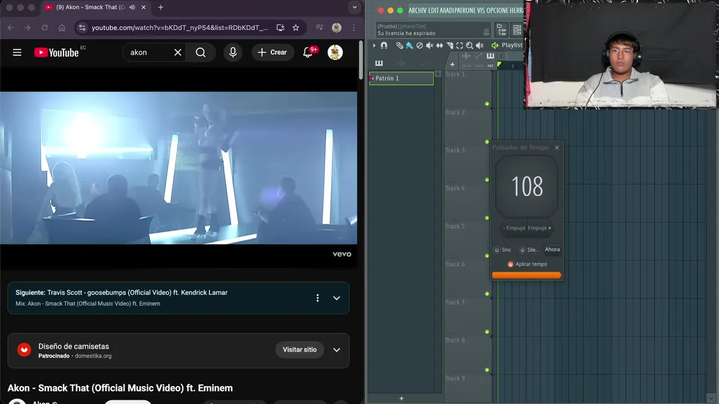Click the Ahora button in tempo tapper
This screenshot has height=404, width=719.
pos(552,249)
